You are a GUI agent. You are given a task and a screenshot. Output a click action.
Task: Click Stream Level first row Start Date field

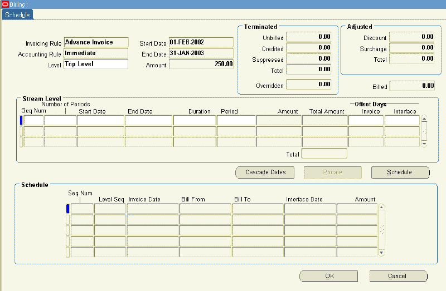(x=100, y=120)
